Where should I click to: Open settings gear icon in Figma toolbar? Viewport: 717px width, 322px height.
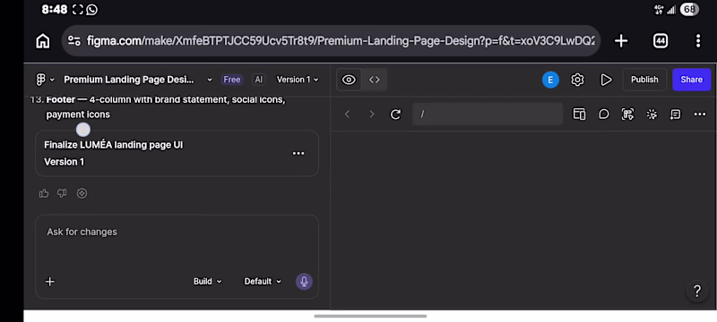pyautogui.click(x=577, y=80)
